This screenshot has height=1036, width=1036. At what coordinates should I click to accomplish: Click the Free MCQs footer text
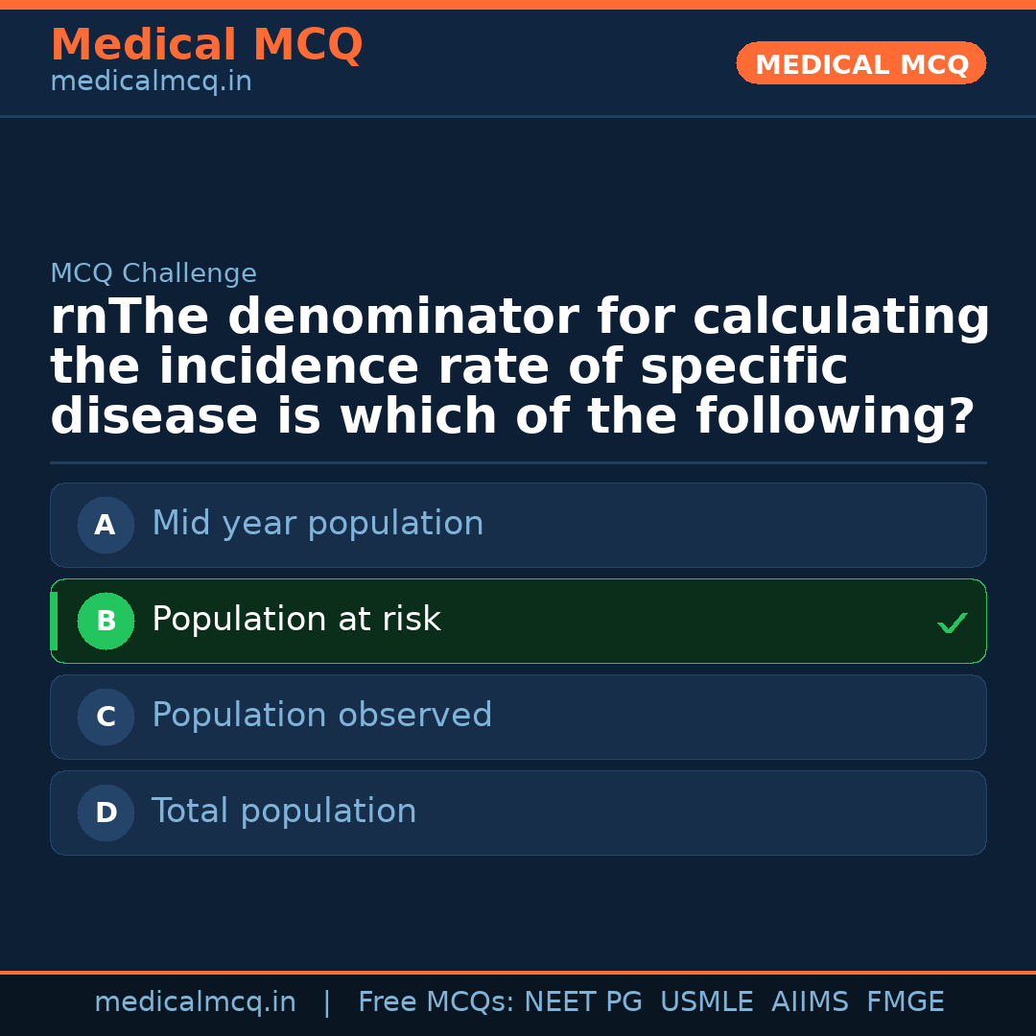pos(436,1002)
